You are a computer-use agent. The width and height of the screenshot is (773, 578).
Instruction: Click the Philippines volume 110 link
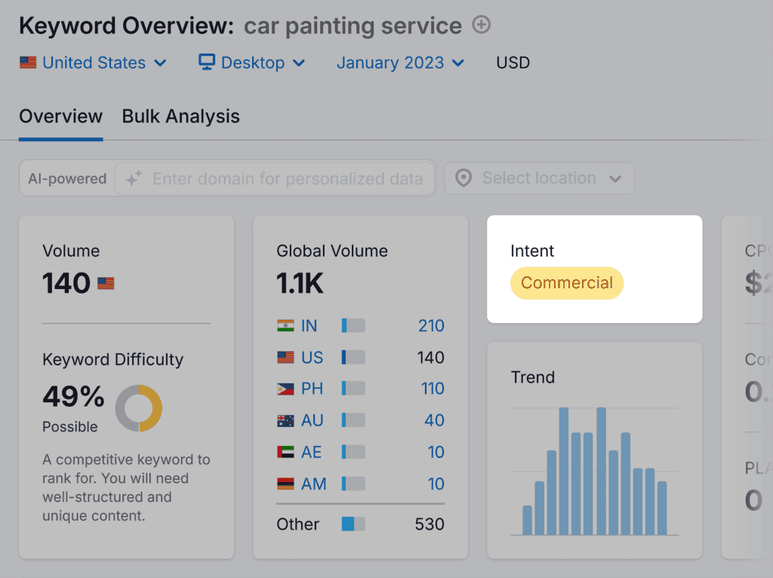pos(433,389)
